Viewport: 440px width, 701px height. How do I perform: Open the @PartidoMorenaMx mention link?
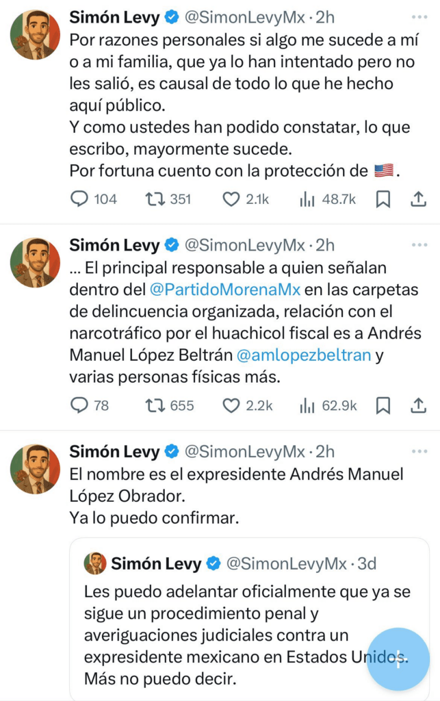click(225, 290)
